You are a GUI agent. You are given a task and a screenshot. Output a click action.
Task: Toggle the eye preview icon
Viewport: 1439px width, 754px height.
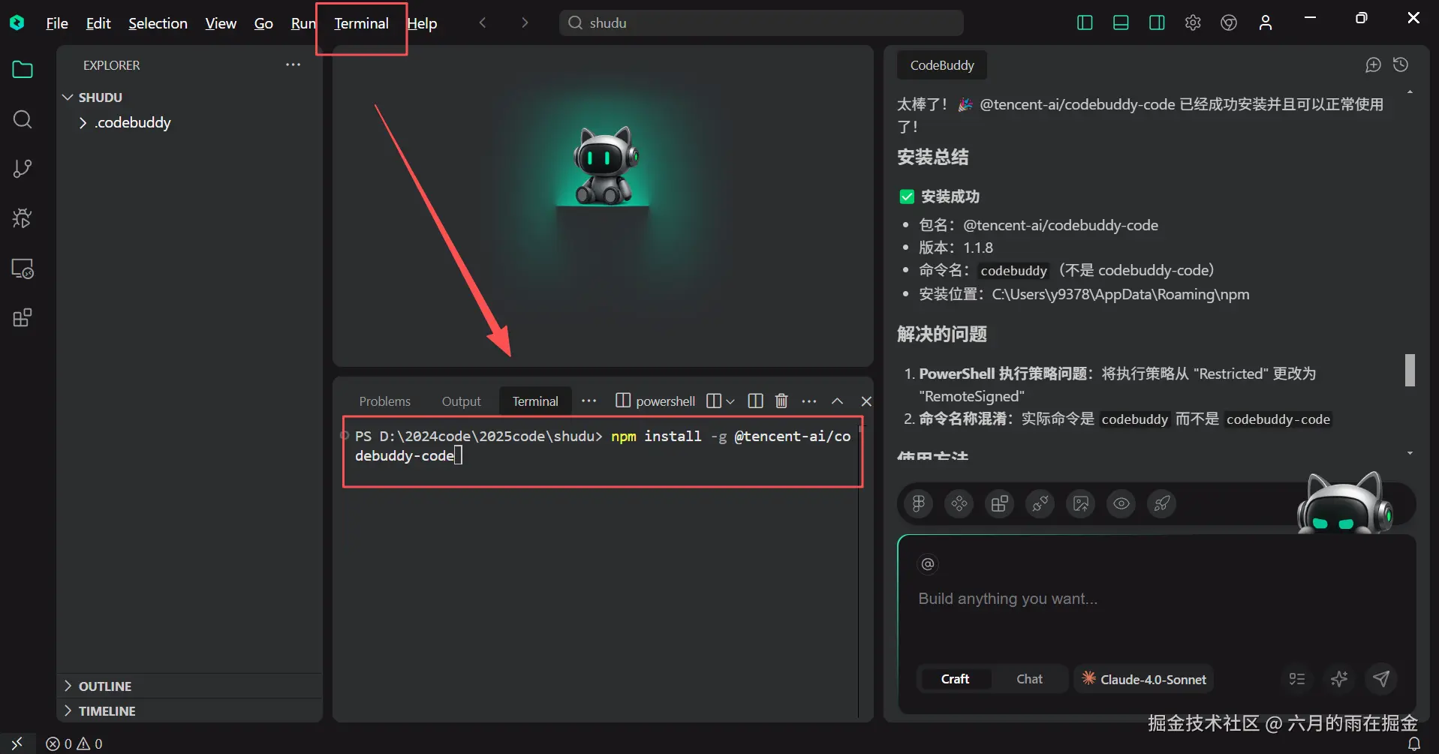pos(1121,503)
